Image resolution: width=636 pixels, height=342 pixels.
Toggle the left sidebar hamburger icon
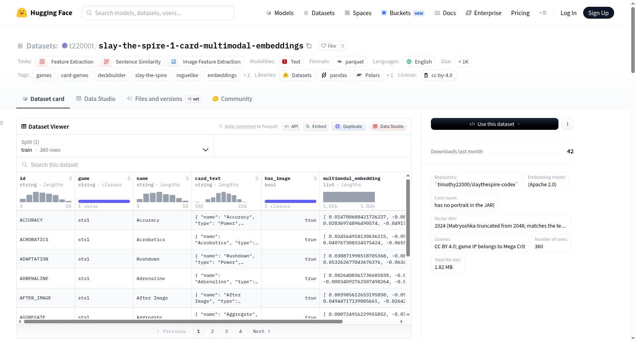click(2, 123)
